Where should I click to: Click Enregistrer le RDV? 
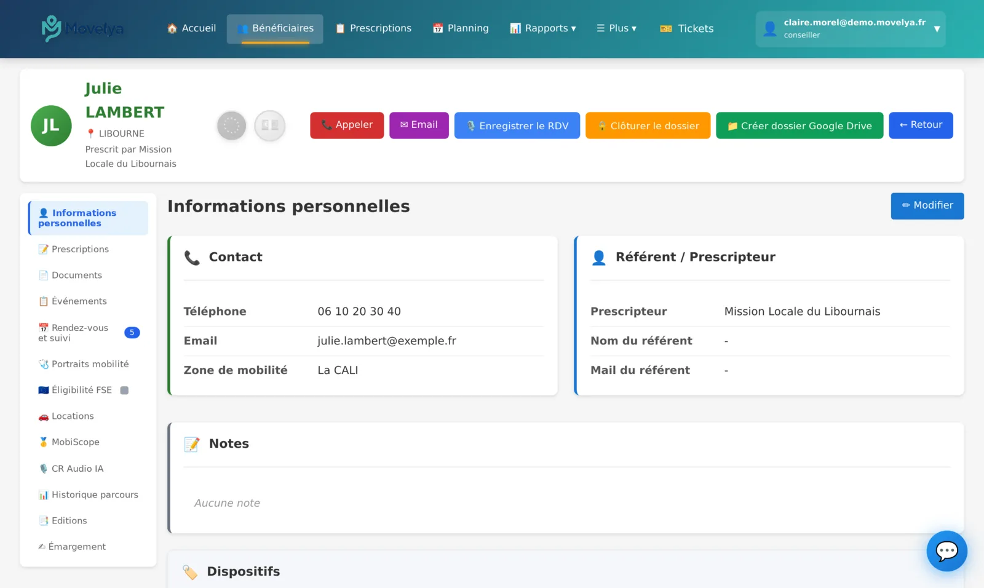[x=517, y=125]
